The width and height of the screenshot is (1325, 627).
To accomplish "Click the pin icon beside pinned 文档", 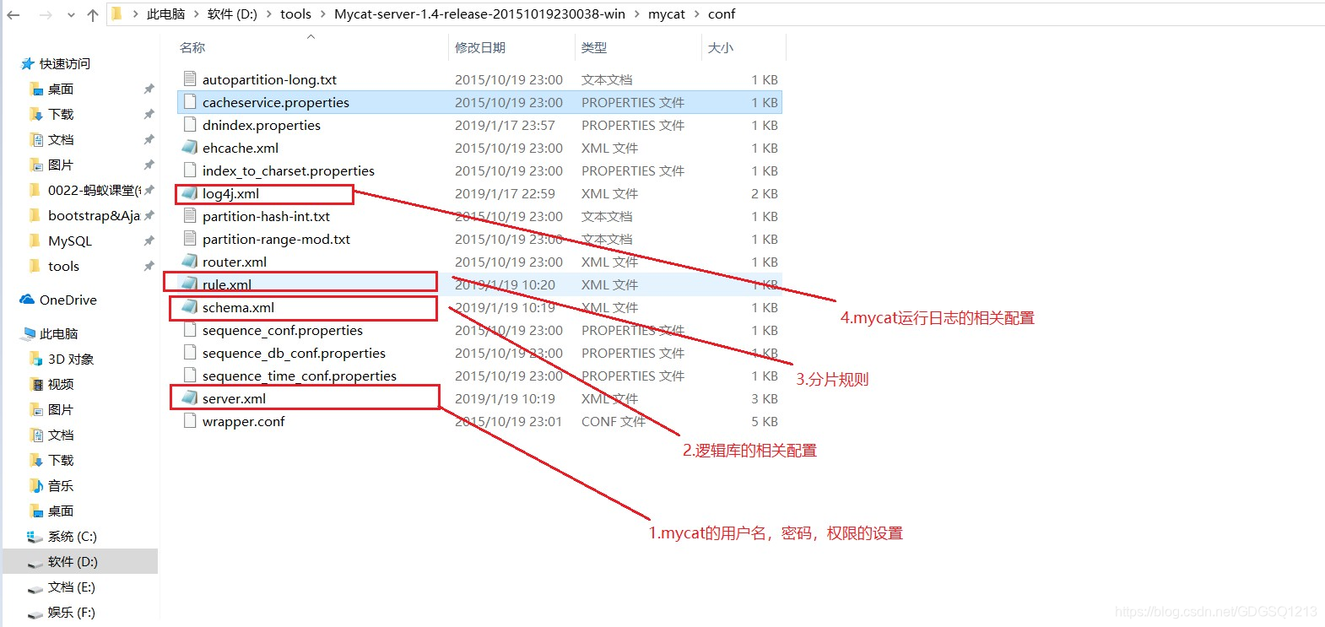I will pyautogui.click(x=149, y=139).
